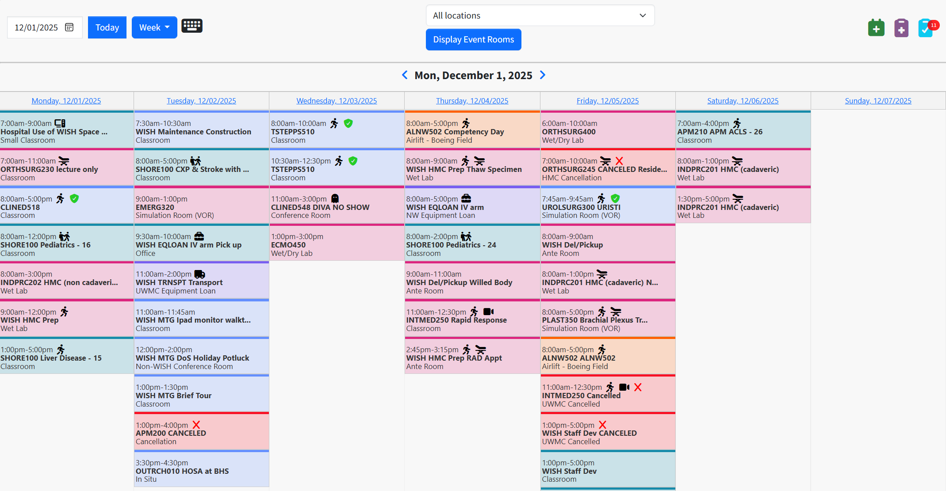
Task: Click green shield check on CLINED518 event
Action: click(x=74, y=198)
